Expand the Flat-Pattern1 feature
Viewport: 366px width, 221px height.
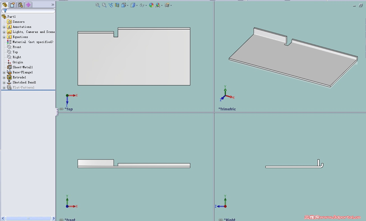pos(4,88)
